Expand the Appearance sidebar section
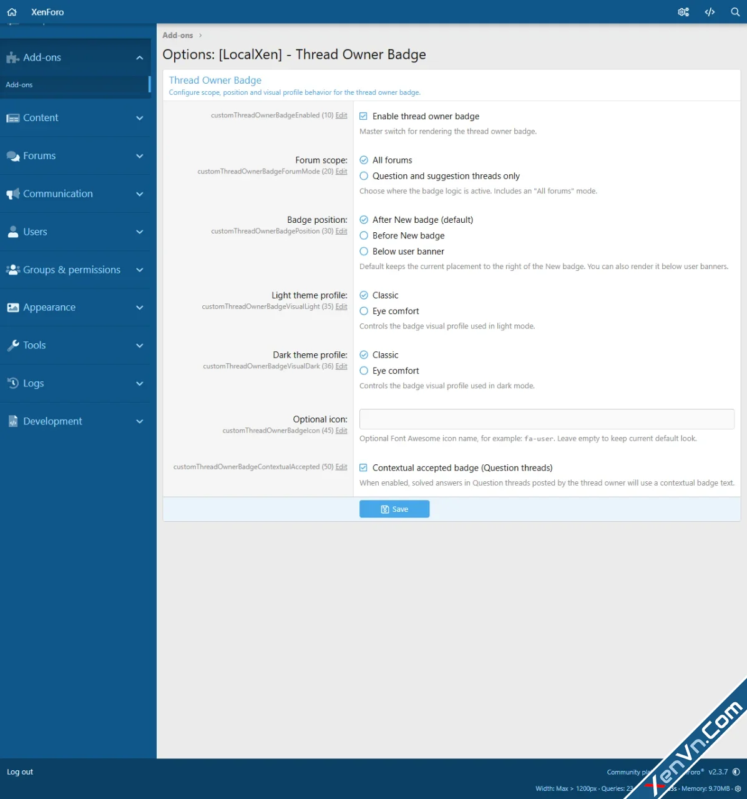This screenshot has width=747, height=799. click(139, 308)
